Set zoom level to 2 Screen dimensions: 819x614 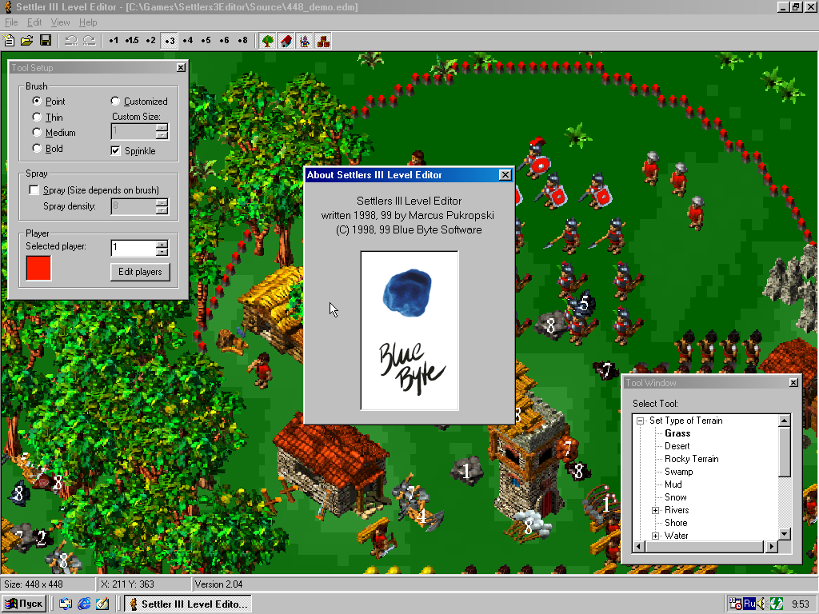pos(150,41)
